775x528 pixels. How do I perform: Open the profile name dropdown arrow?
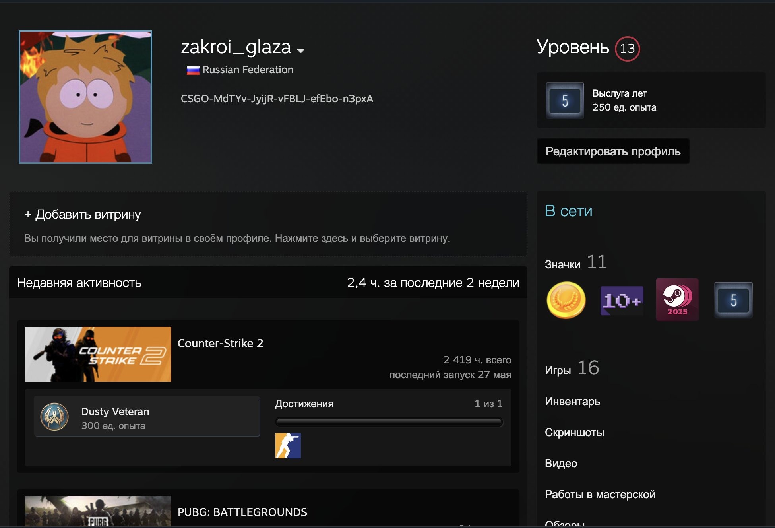point(301,51)
